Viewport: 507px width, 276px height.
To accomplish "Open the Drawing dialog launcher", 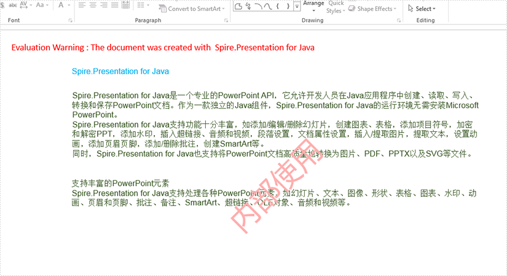I will (x=399, y=20).
